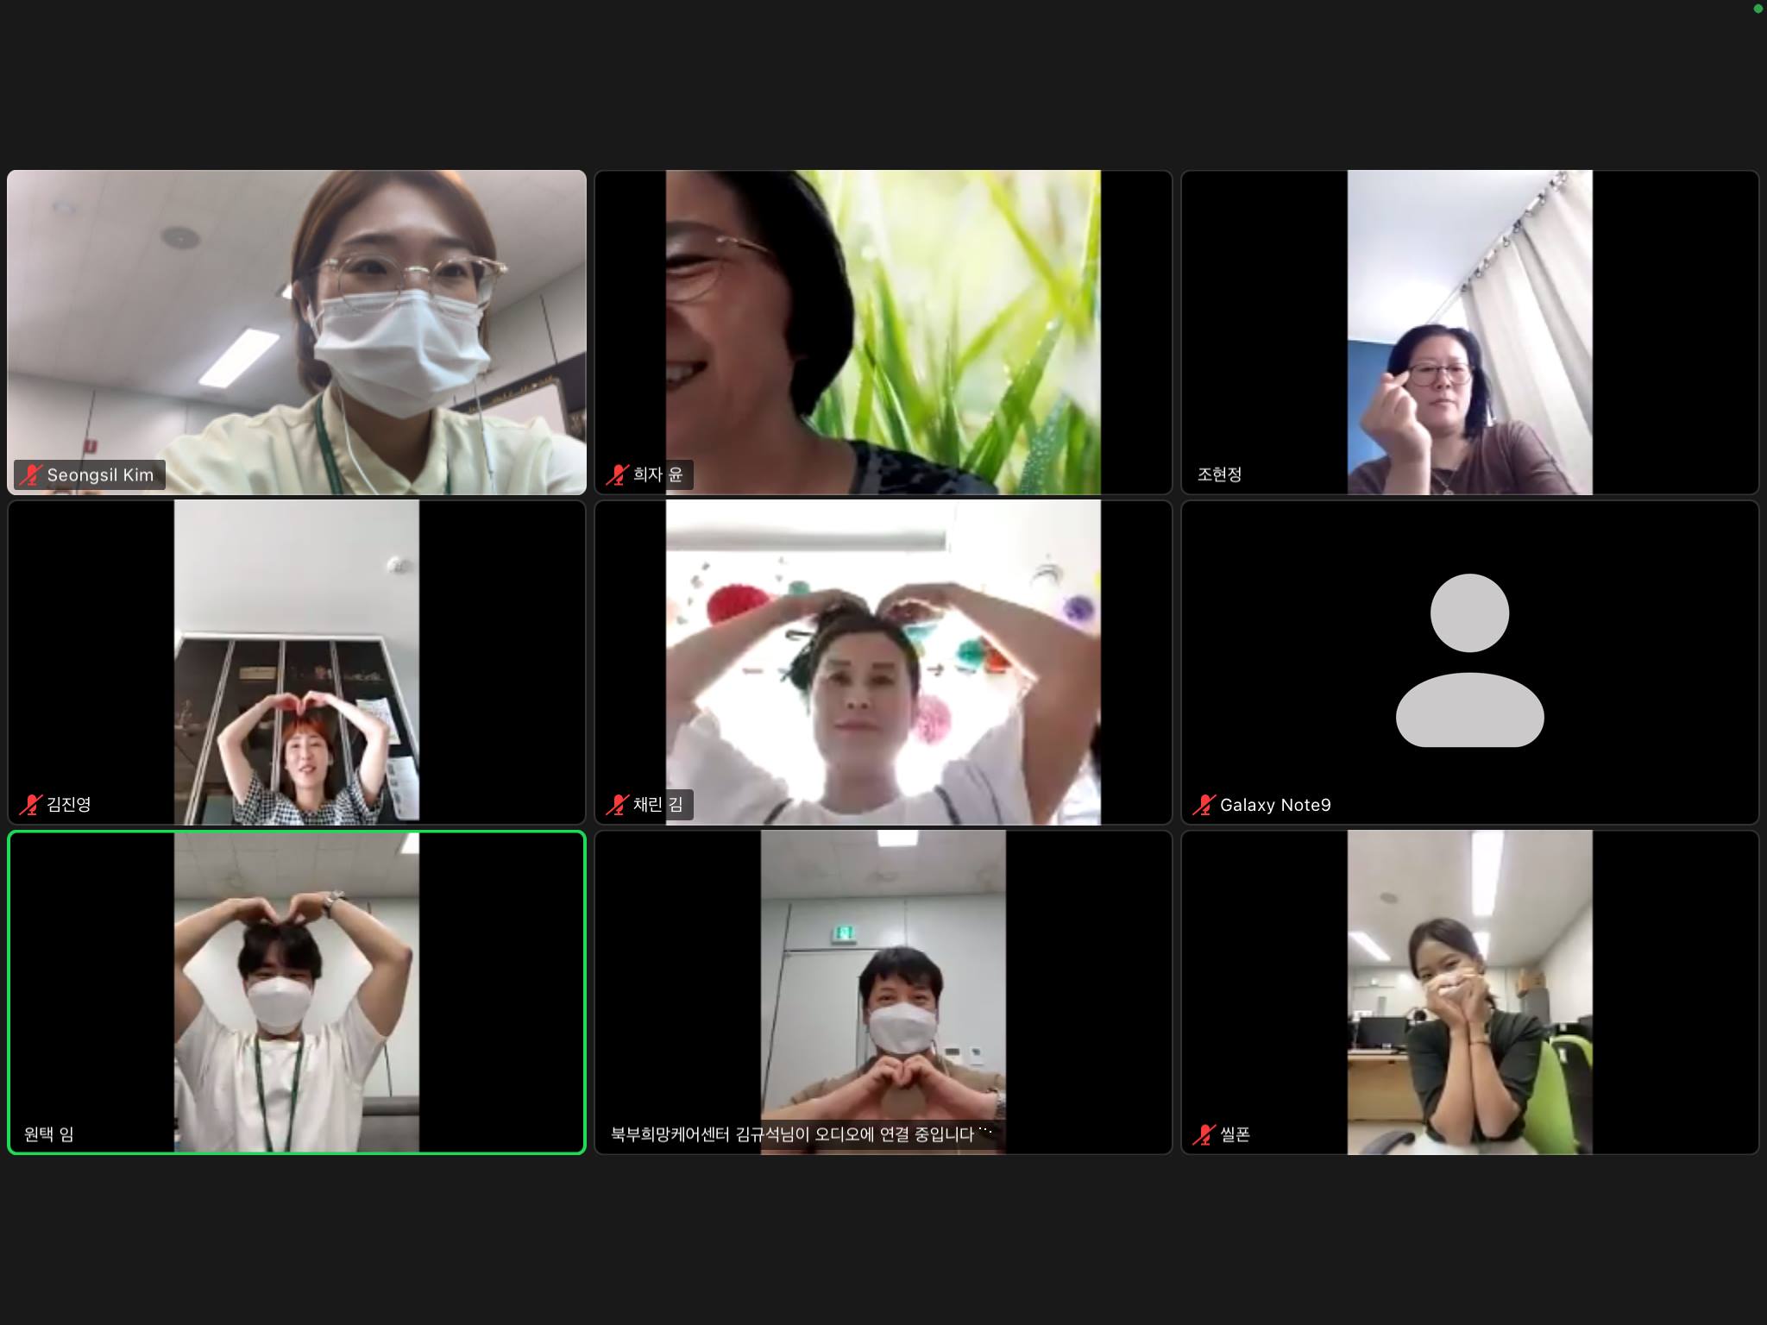Open the active speaker video with green border
This screenshot has width=1767, height=1325.
(x=296, y=992)
